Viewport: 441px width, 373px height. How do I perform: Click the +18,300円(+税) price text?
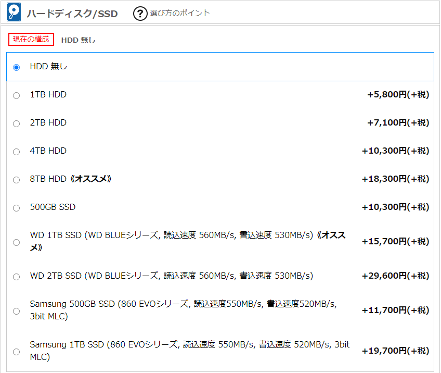395,179
